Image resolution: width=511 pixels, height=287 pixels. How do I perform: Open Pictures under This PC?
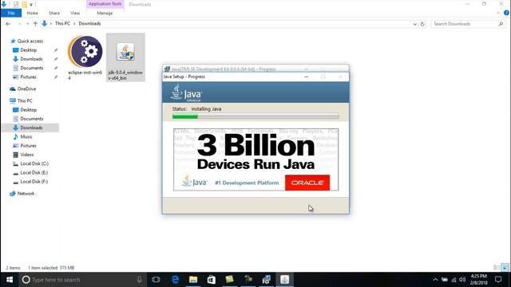point(28,145)
